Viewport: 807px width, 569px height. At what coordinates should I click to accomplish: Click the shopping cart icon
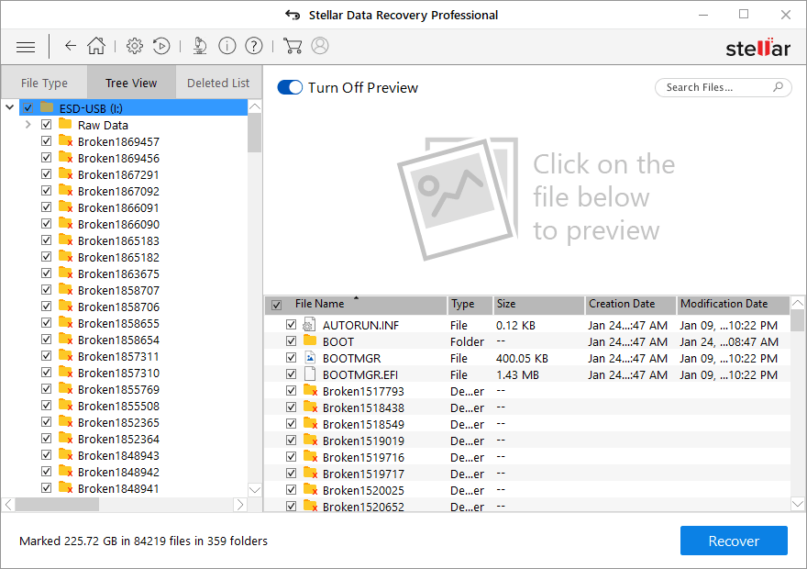[x=293, y=46]
